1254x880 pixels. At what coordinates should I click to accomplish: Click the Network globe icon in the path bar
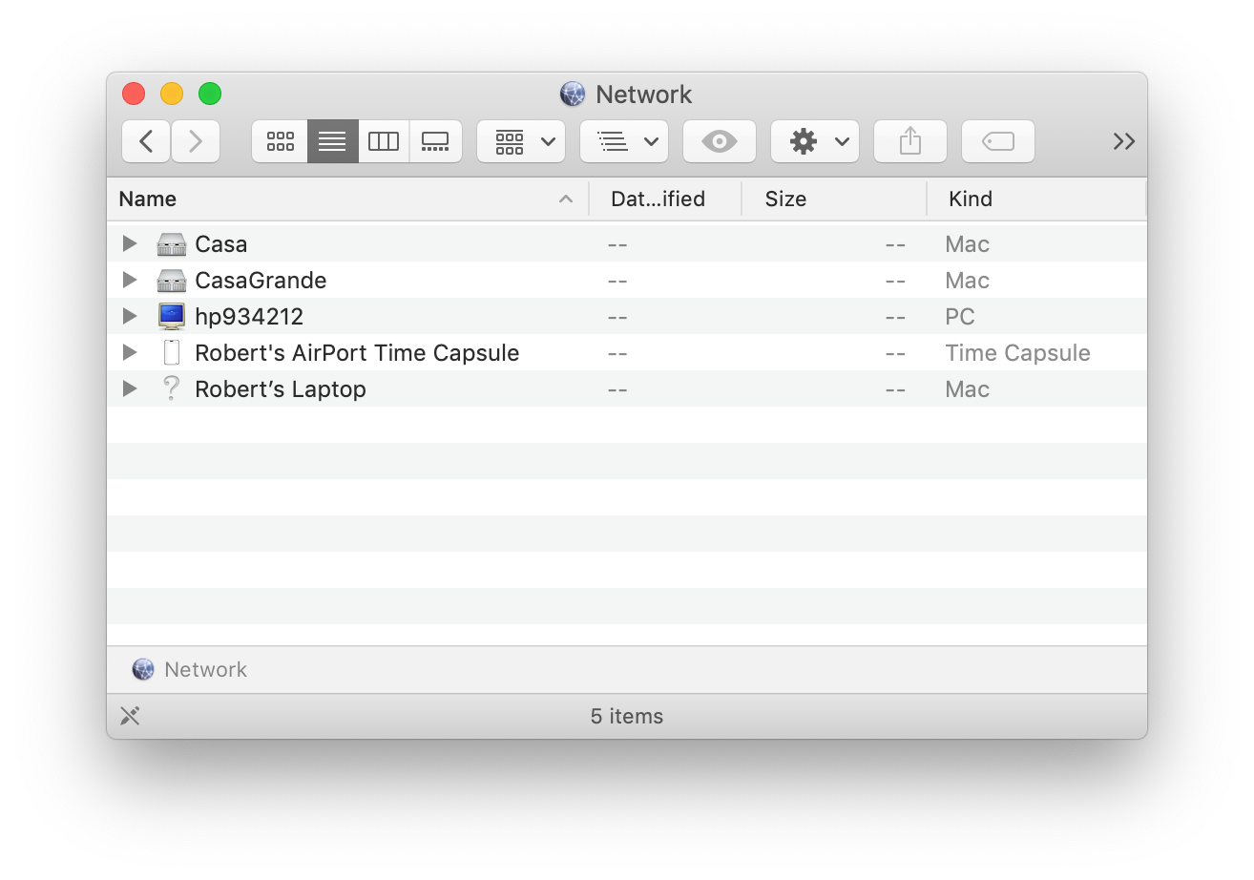click(x=143, y=670)
